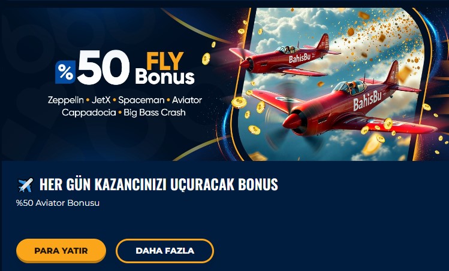Select the large 50 bonus number
The image size is (449, 271).
tap(103, 68)
